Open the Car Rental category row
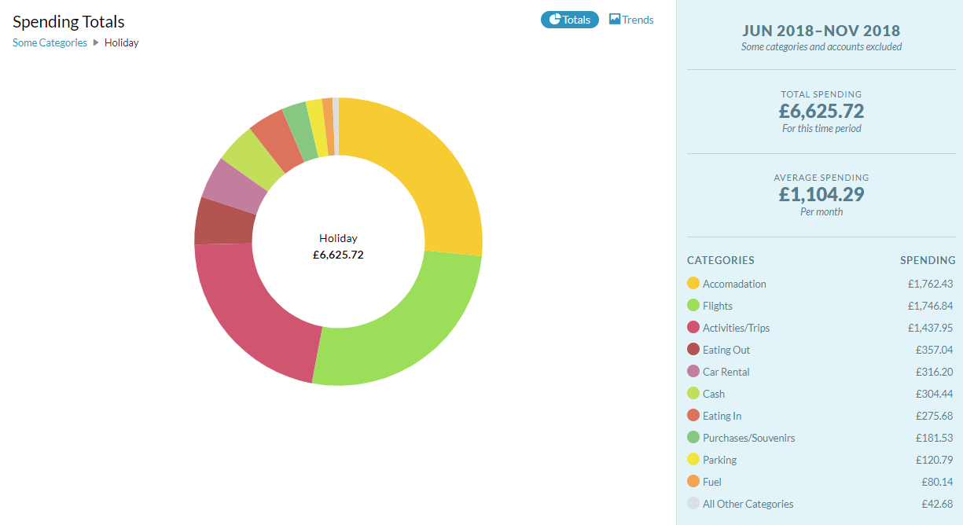963x525 pixels. coord(821,372)
